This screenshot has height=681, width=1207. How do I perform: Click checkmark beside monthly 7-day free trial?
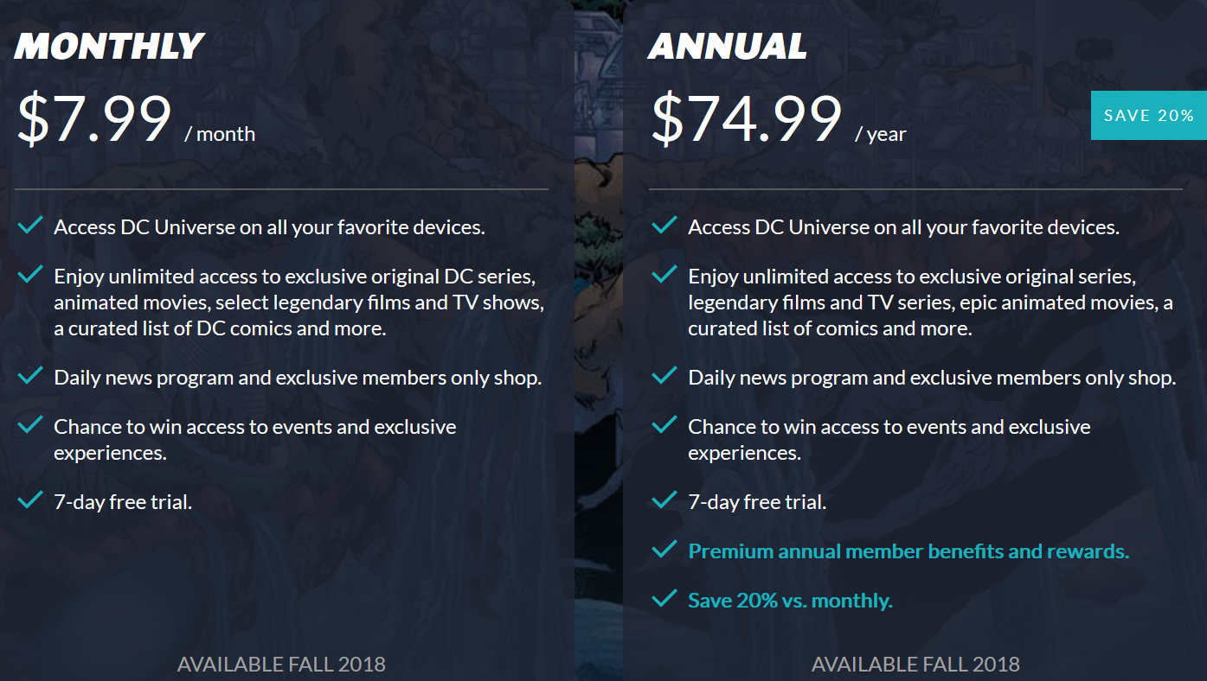(x=31, y=500)
